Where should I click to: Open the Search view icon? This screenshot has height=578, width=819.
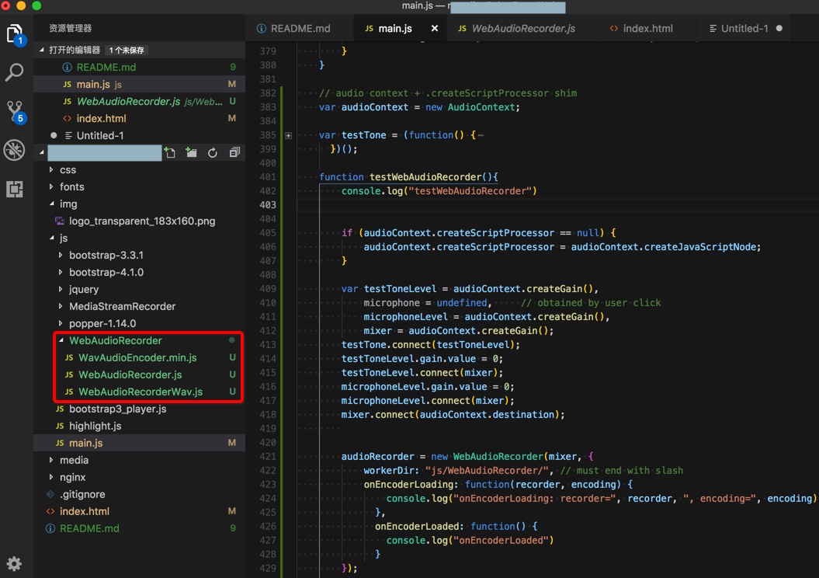(x=15, y=73)
